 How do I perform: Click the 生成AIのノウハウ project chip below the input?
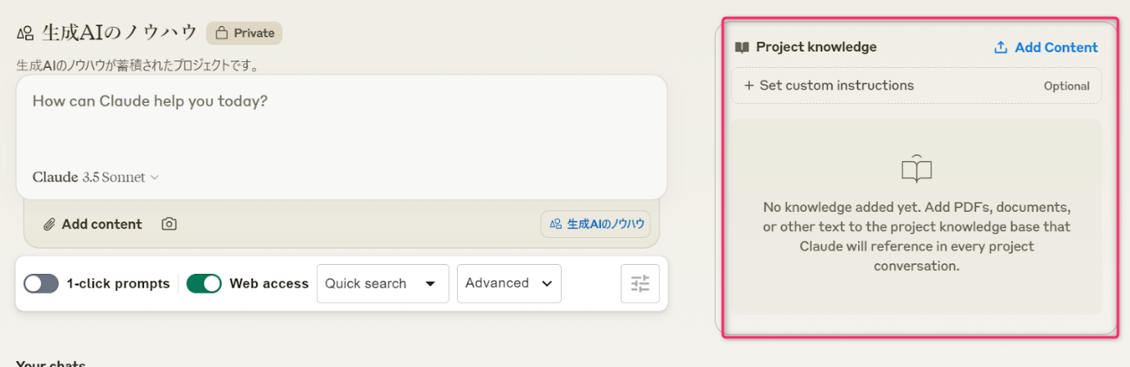coord(596,224)
